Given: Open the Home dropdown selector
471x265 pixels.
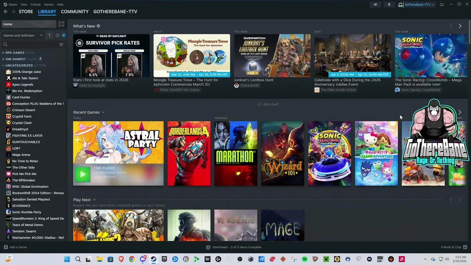Looking at the screenshot, I should tap(29, 24).
